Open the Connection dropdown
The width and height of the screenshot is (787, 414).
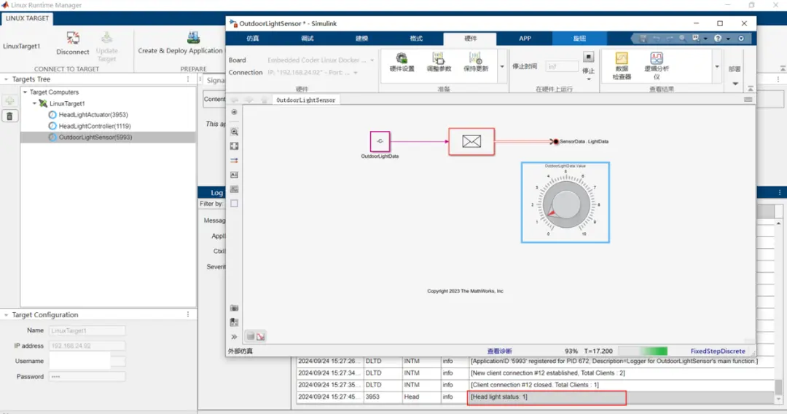point(356,73)
